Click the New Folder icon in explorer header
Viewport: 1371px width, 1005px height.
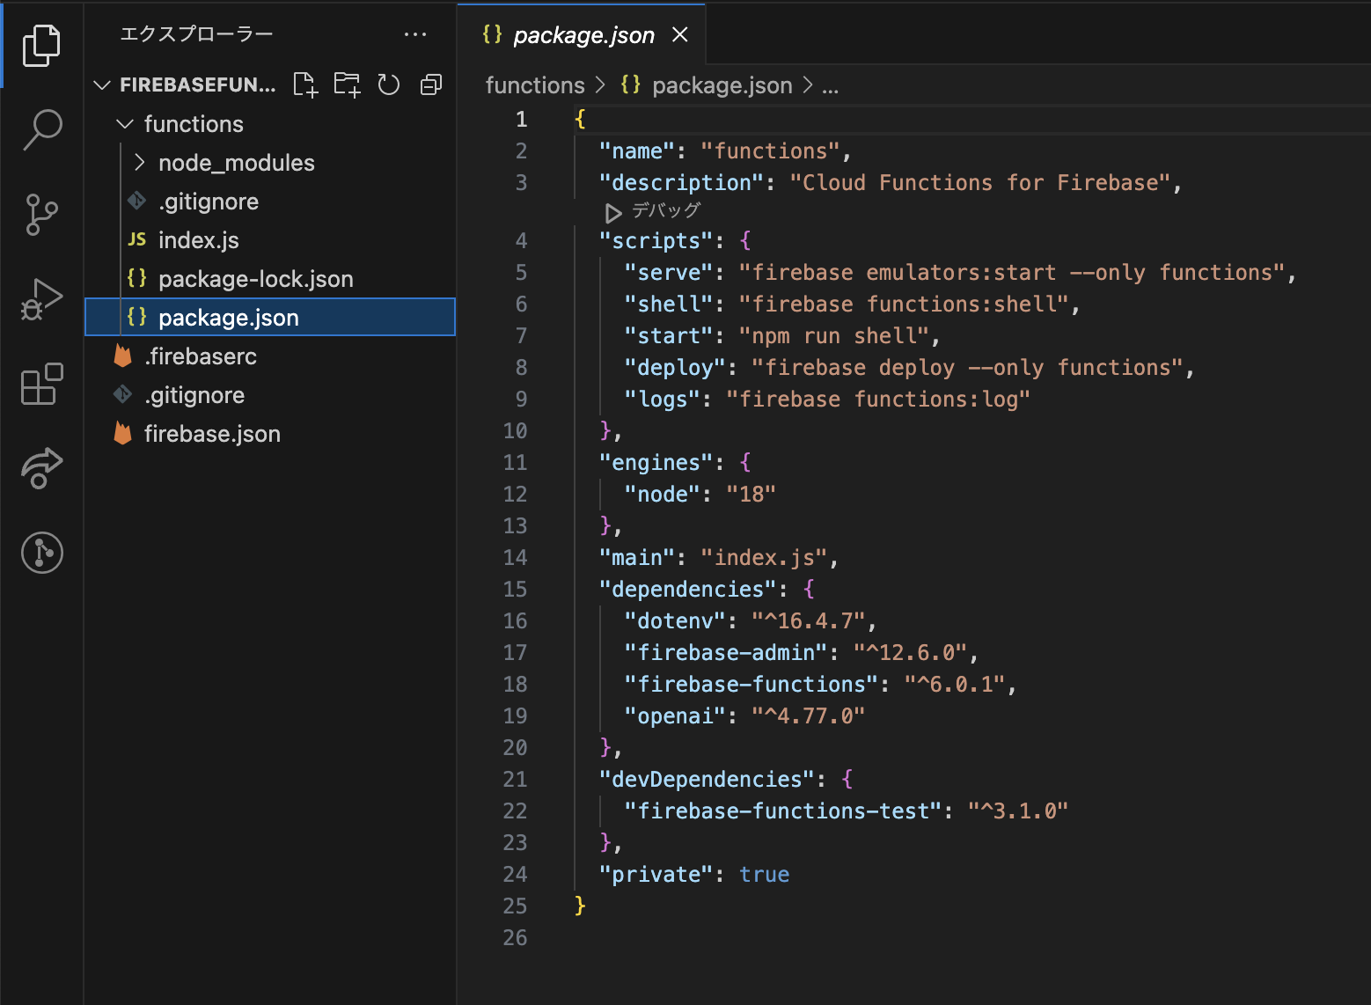(347, 84)
